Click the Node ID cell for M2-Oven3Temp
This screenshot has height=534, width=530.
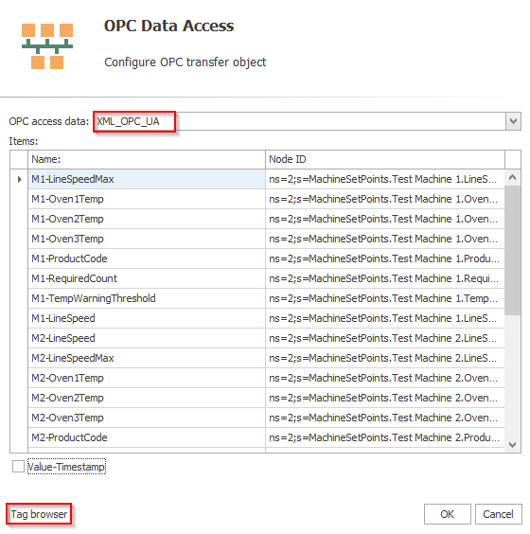pyautogui.click(x=385, y=418)
